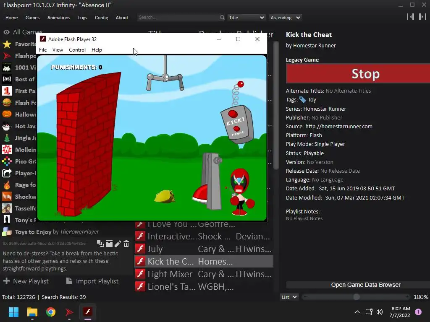Show All Games with the eye icon
The height and width of the screenshot is (322, 430).
pyautogui.click(x=7, y=32)
